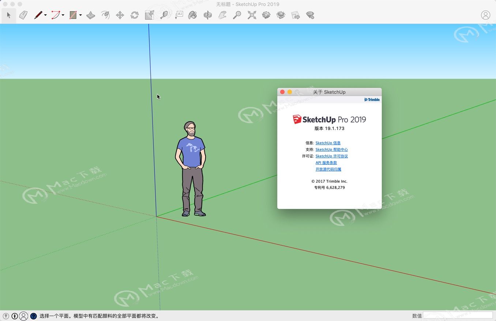Image resolution: width=496 pixels, height=321 pixels.
Task: Click the Zoom Extents tool
Action: (252, 15)
